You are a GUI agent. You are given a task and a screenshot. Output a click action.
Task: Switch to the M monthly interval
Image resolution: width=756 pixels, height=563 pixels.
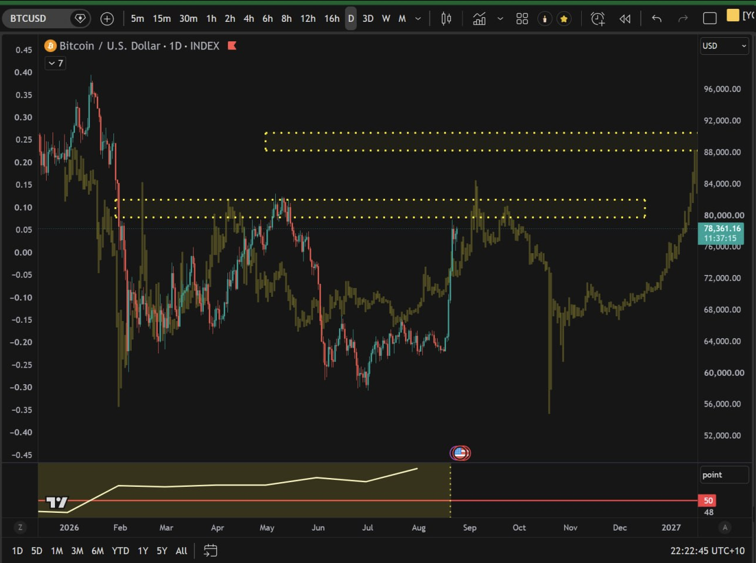[x=402, y=19]
